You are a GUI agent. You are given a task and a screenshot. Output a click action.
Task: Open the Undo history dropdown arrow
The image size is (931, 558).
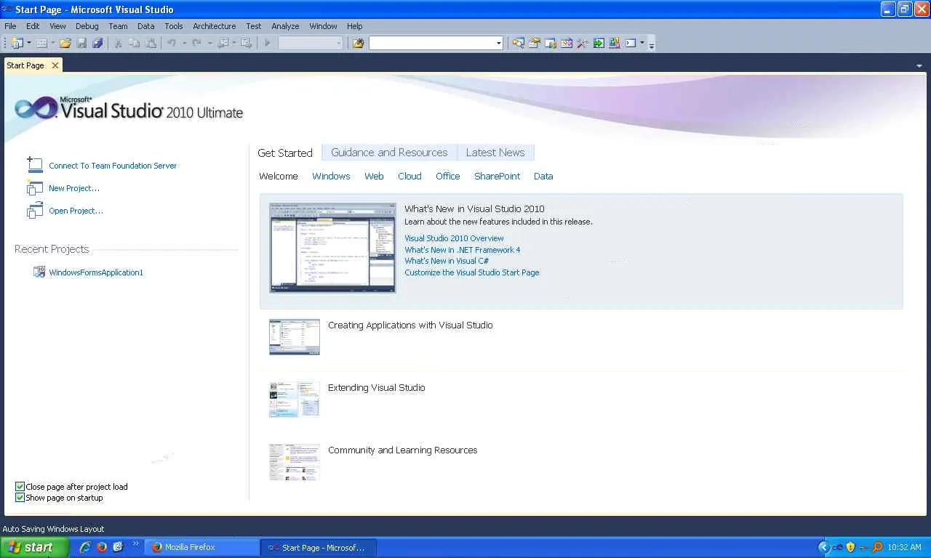(184, 44)
